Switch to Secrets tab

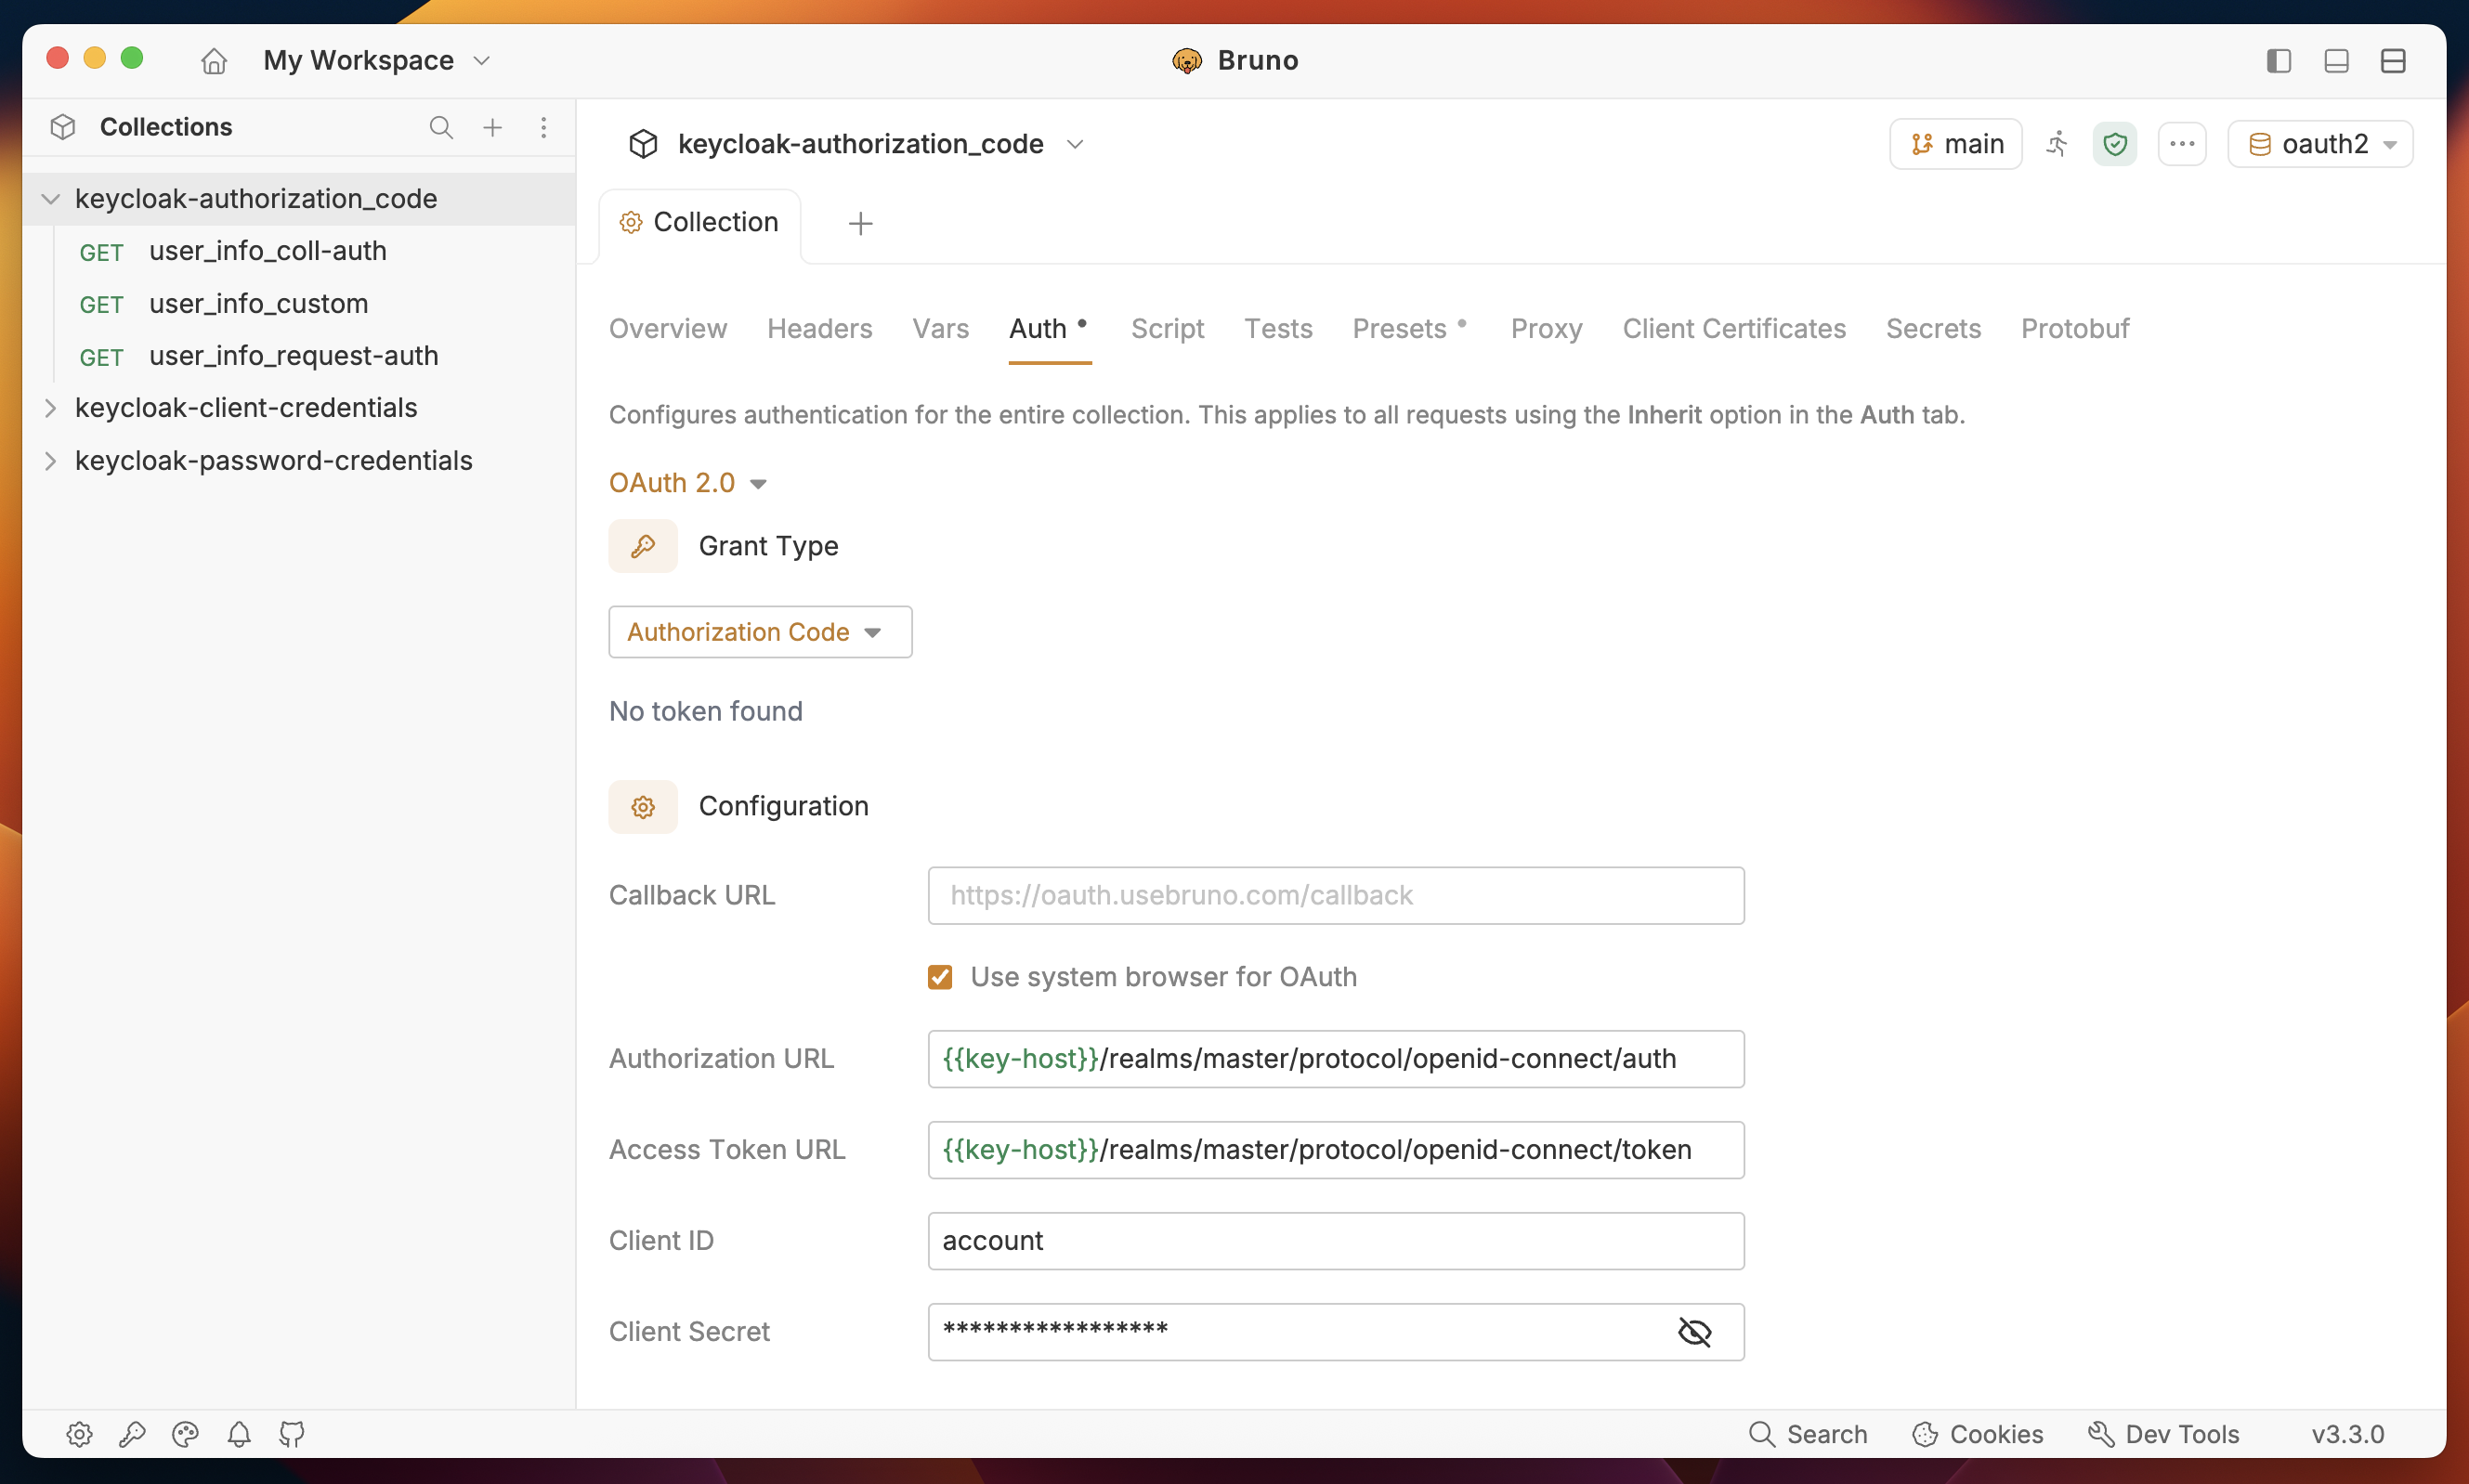pos(1933,329)
